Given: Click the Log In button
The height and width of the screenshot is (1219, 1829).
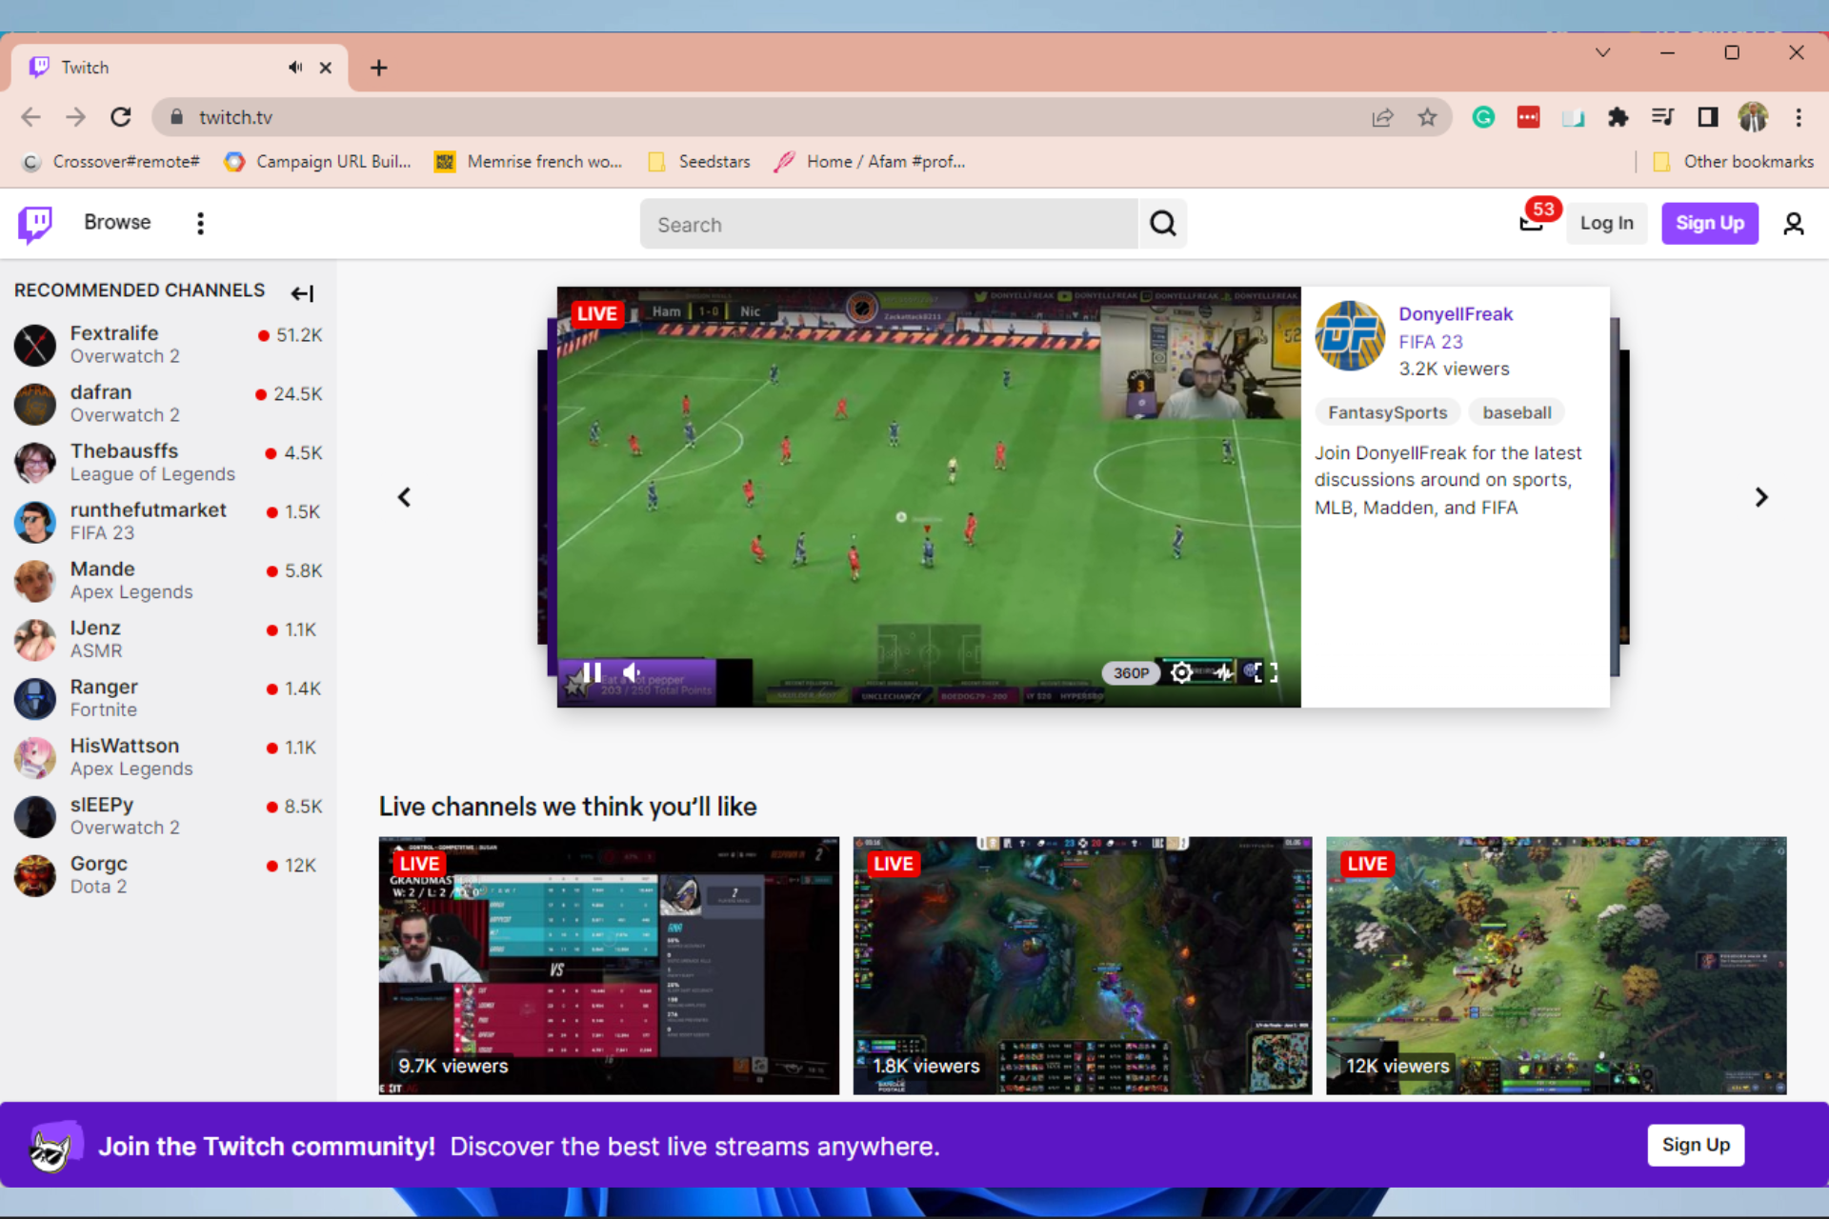Looking at the screenshot, I should [x=1607, y=224].
